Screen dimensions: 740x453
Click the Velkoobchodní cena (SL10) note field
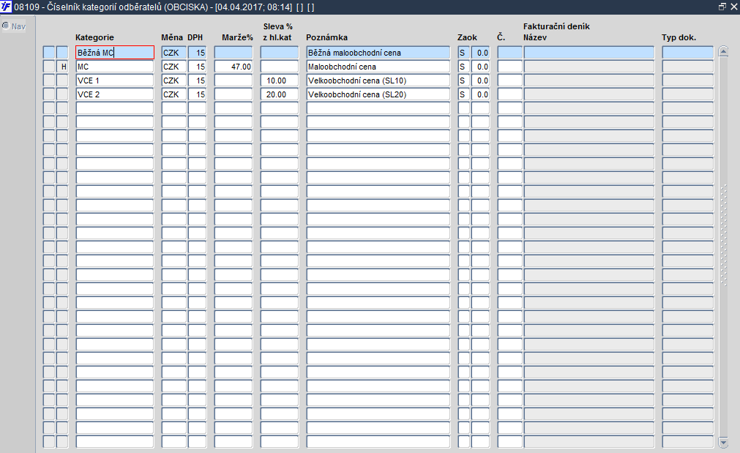point(378,81)
